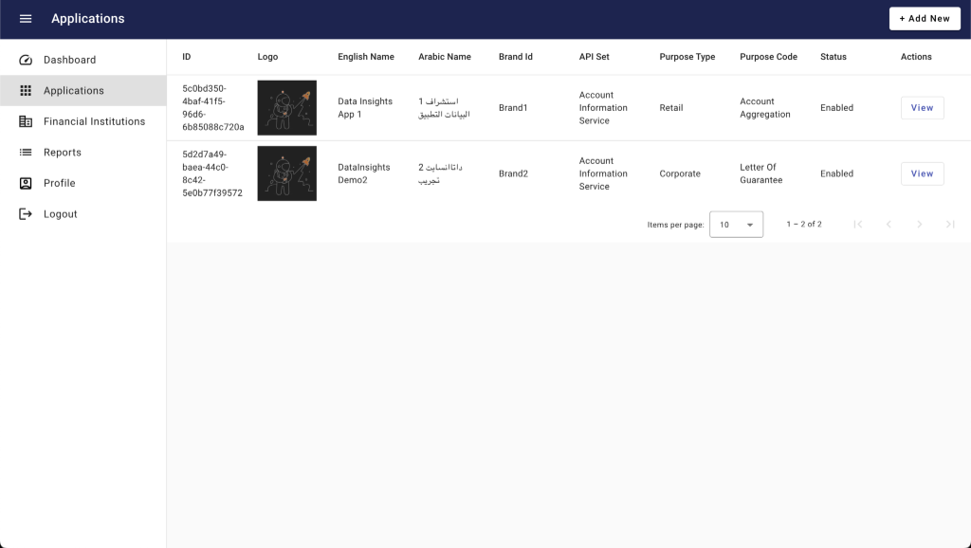View details of Data Insights App 1
Screen dimensions: 971x548
tap(921, 107)
